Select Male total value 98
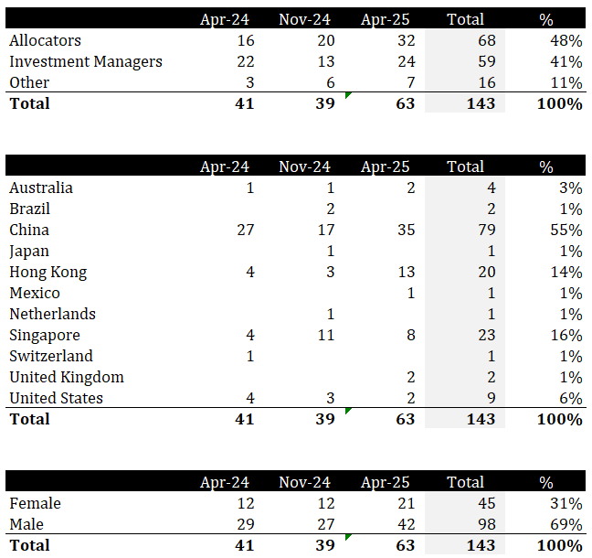The image size is (592, 558). click(487, 524)
